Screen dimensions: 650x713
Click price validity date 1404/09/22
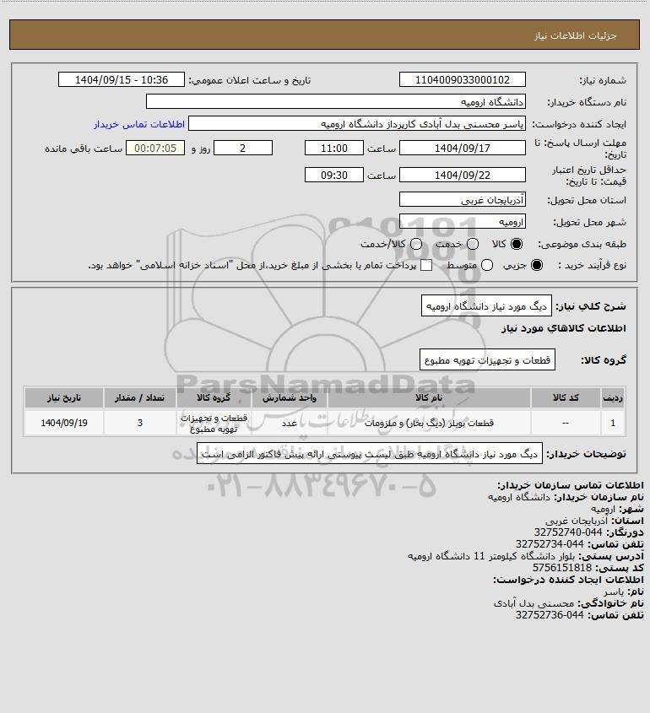tap(462, 175)
